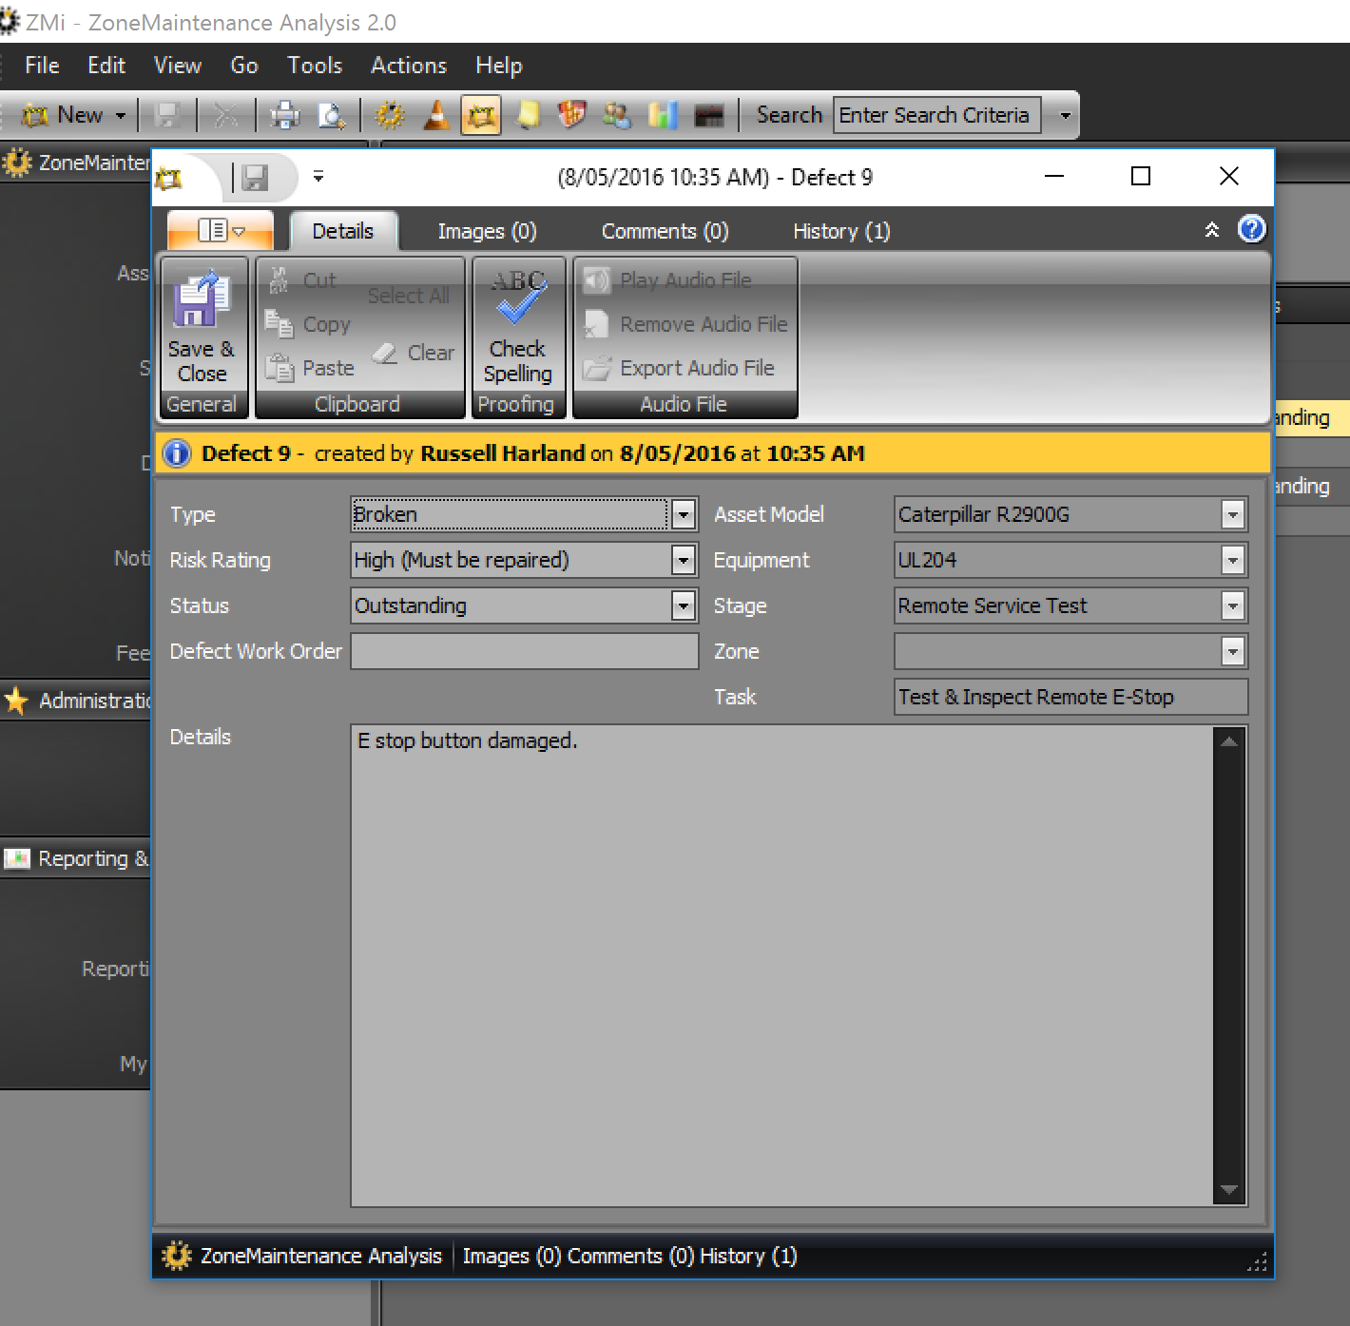Click the print icon in main toolbar
The width and height of the screenshot is (1350, 1326).
pos(284,116)
